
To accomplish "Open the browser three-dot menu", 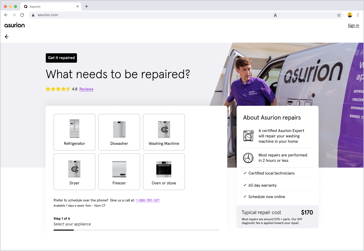I will pyautogui.click(x=358, y=15).
